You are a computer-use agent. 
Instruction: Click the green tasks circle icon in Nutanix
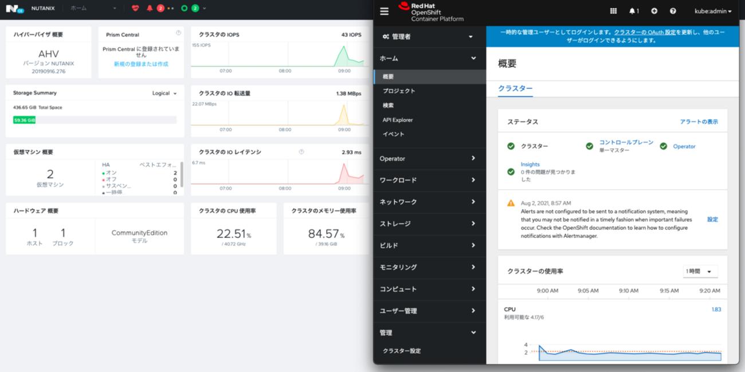[184, 9]
